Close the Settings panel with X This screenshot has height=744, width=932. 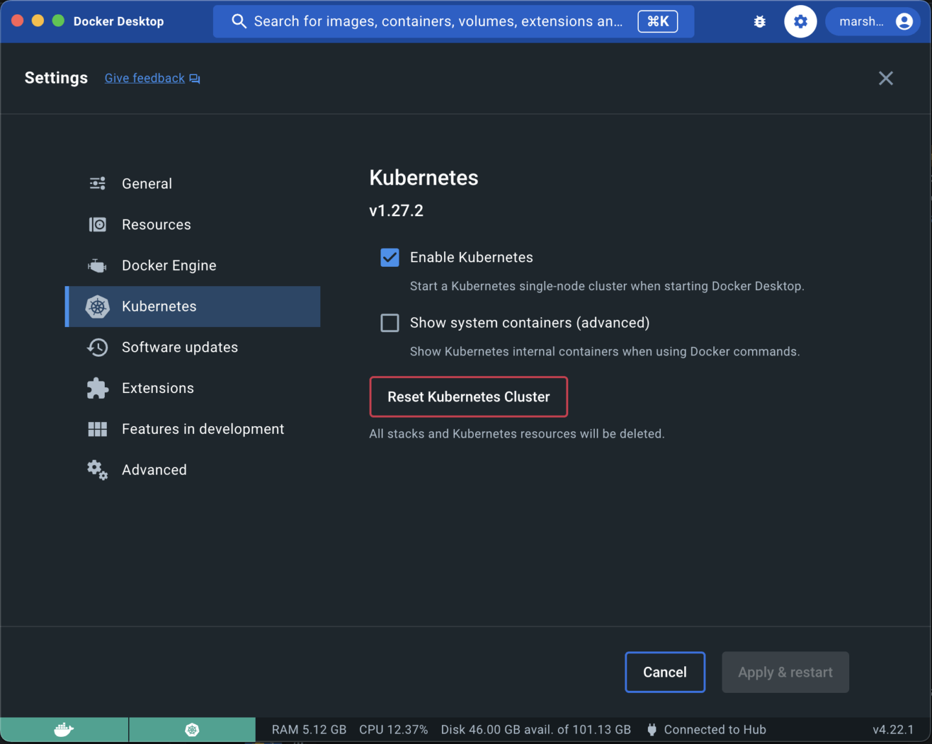click(885, 78)
